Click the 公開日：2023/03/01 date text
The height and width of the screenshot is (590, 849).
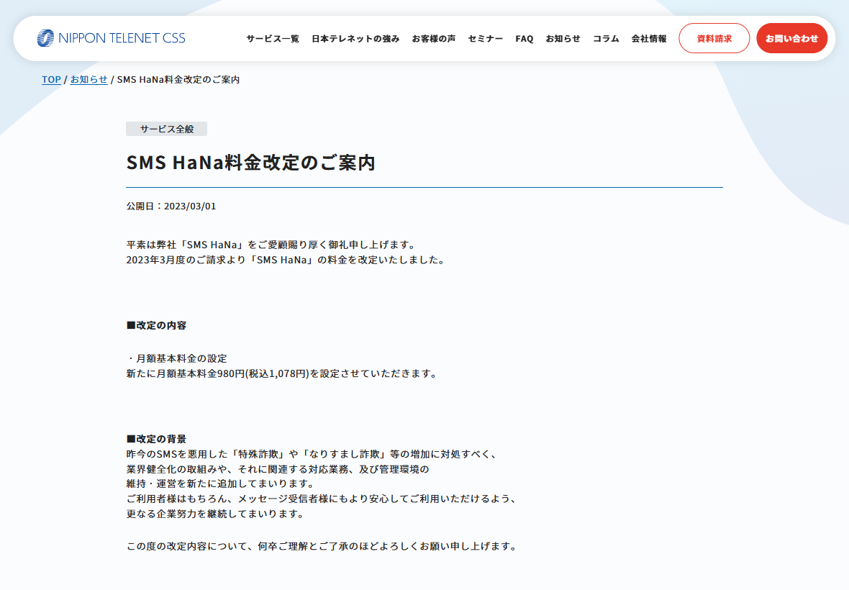point(171,206)
